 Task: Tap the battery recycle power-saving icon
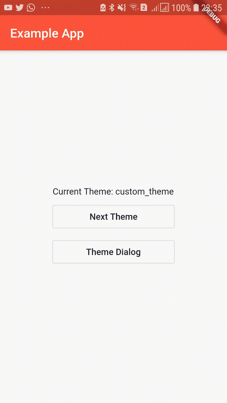pos(103,8)
